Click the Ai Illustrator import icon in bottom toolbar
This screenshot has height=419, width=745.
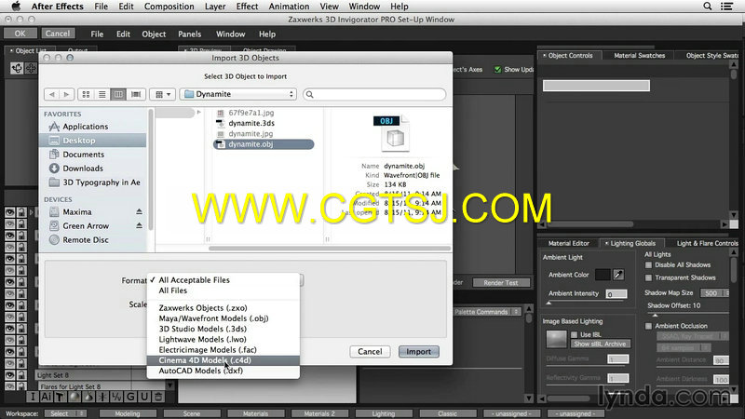tap(47, 397)
